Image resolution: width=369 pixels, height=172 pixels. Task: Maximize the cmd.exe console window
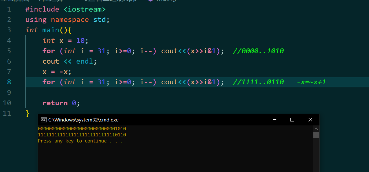[x=292, y=120]
